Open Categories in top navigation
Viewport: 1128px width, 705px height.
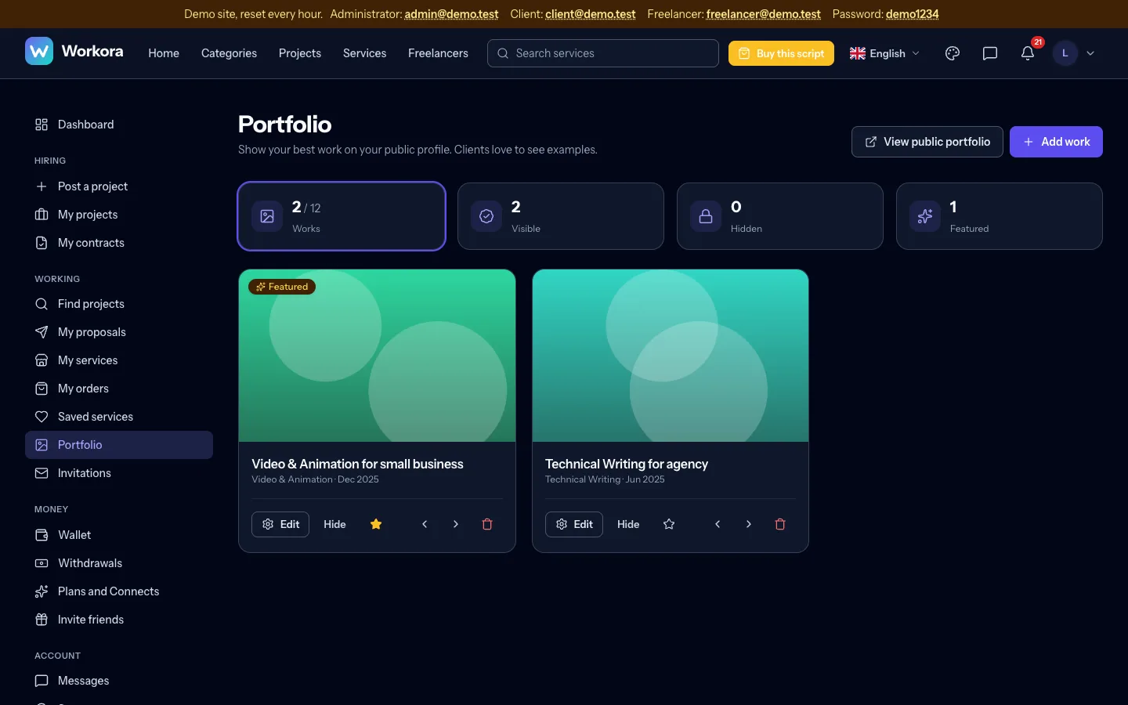point(229,53)
